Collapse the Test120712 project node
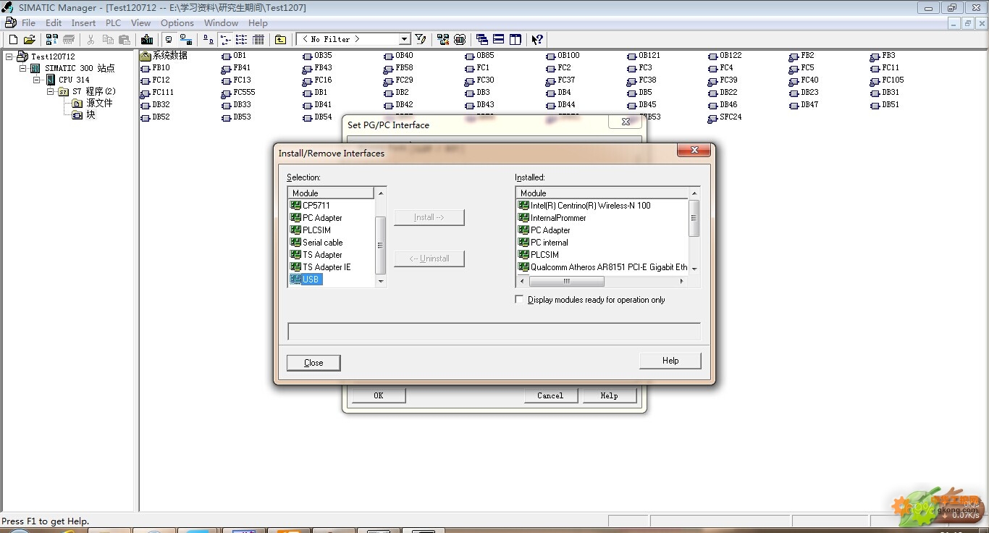This screenshot has width=989, height=533. (x=9, y=56)
